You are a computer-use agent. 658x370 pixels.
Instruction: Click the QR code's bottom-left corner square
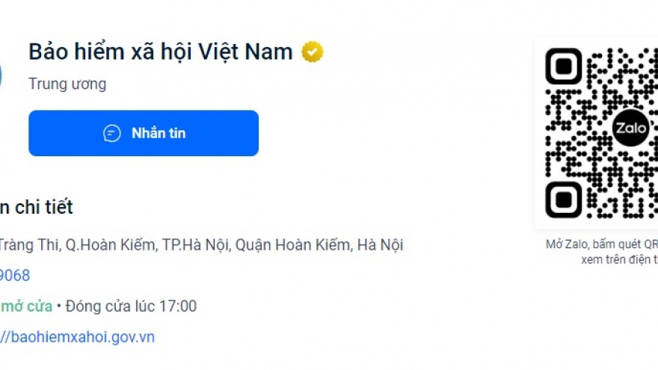click(564, 200)
